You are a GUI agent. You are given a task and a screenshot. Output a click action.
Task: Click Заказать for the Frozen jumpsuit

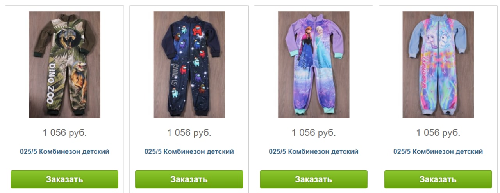[x=314, y=179]
